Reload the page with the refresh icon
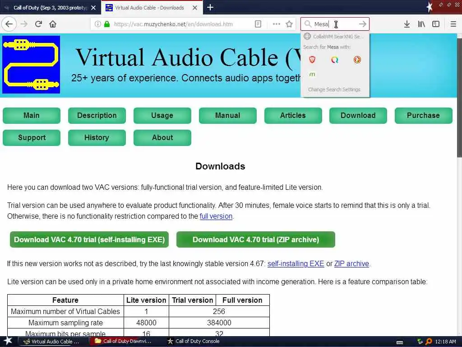Screen dimensions: 462x347 [39, 24]
